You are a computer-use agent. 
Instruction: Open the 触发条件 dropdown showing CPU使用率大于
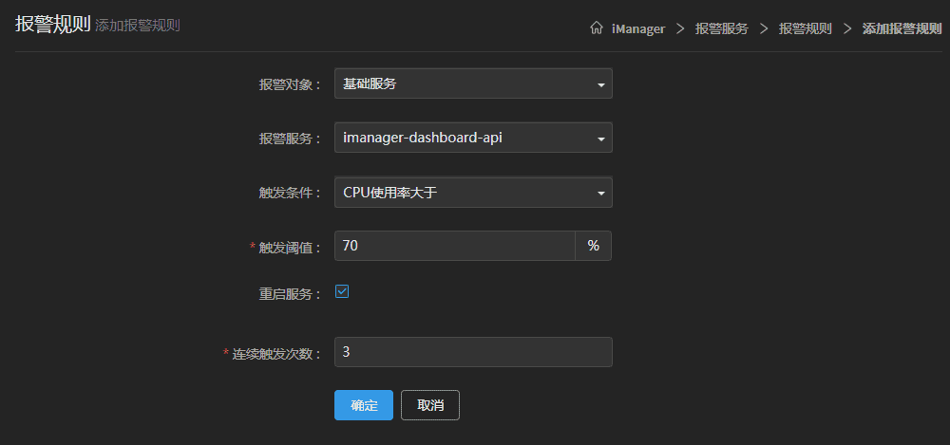click(x=472, y=193)
